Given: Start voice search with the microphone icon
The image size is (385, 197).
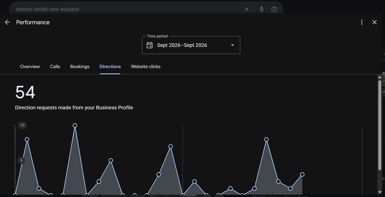Looking at the screenshot, I should point(261,9).
